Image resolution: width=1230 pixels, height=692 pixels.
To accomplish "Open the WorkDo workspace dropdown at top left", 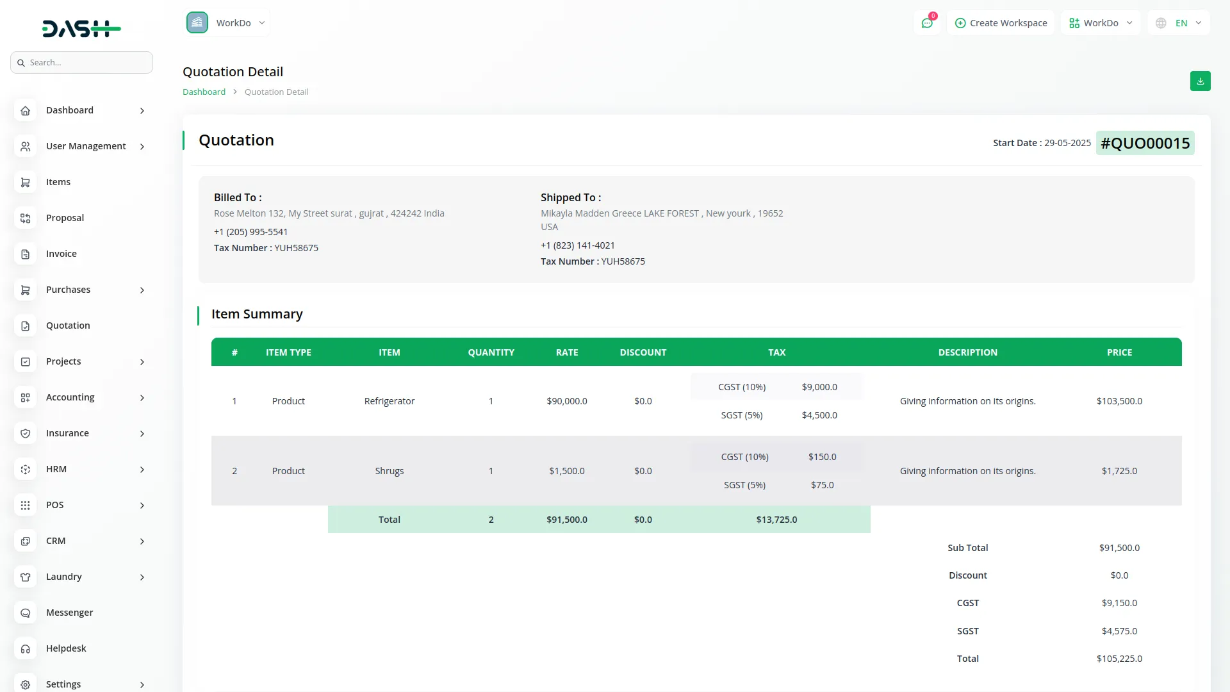I will (227, 23).
